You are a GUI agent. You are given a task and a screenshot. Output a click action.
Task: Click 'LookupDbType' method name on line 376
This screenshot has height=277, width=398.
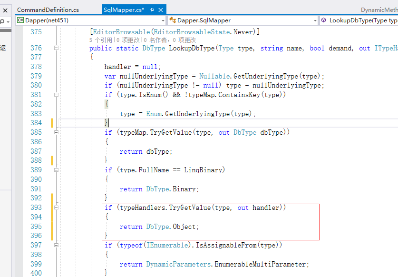pos(192,48)
